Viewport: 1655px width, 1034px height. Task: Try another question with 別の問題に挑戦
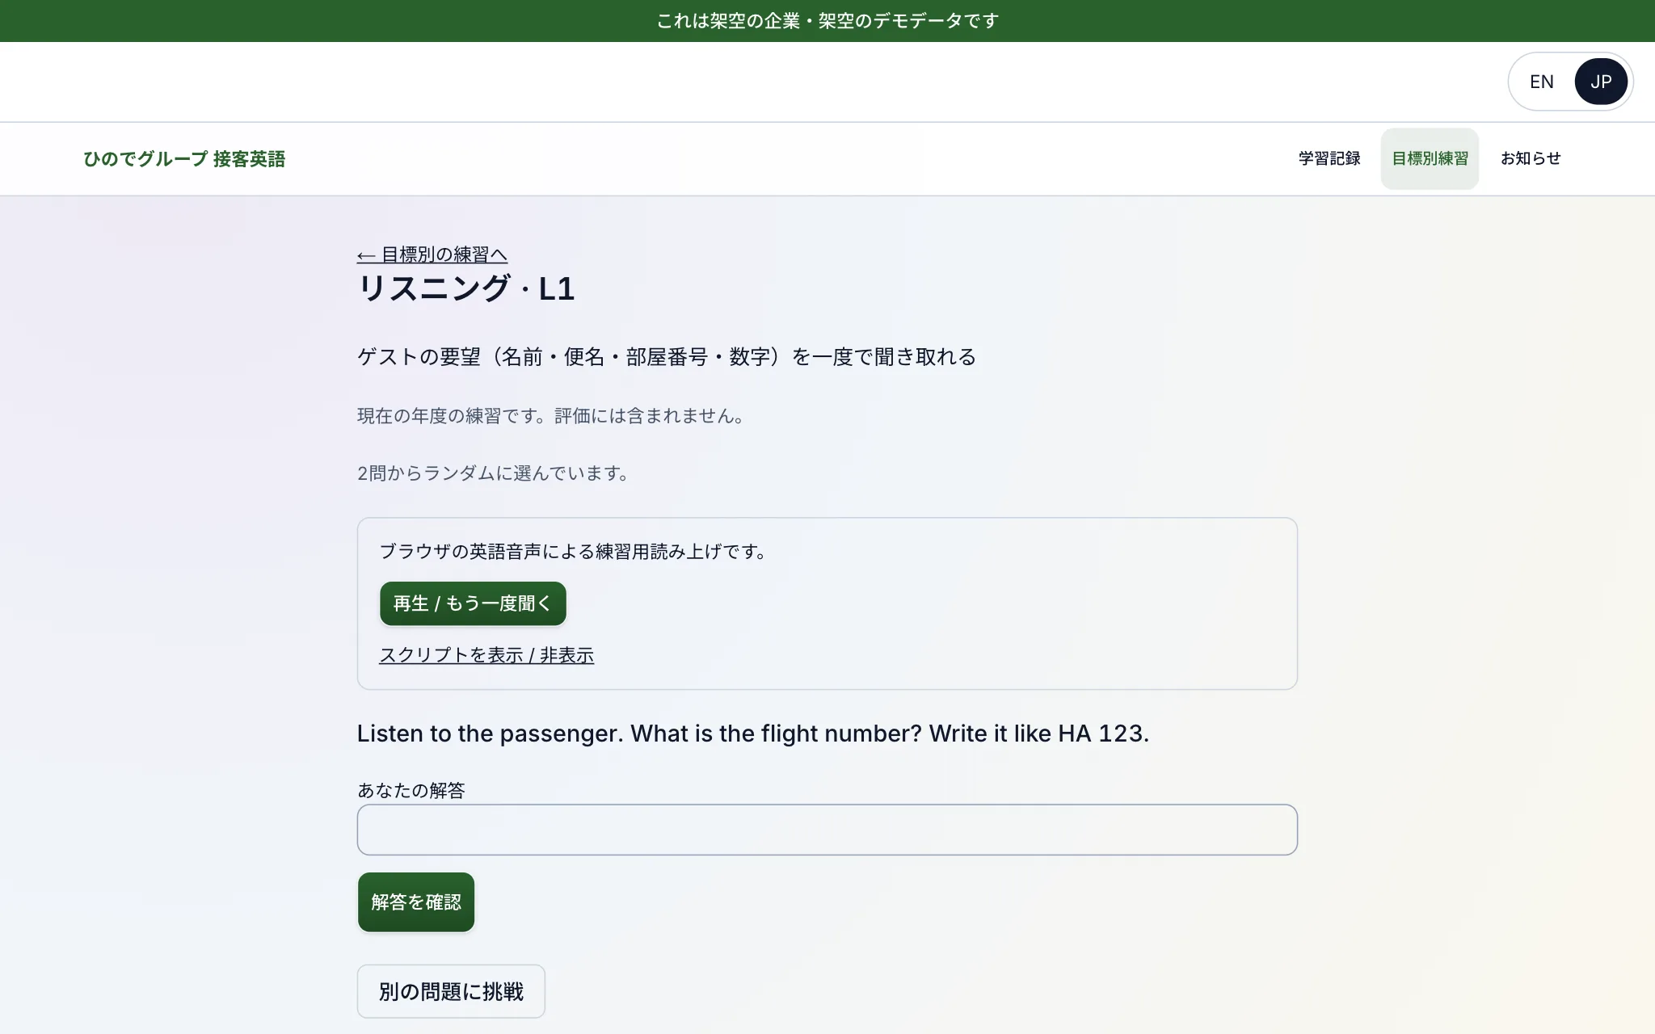[x=451, y=991]
